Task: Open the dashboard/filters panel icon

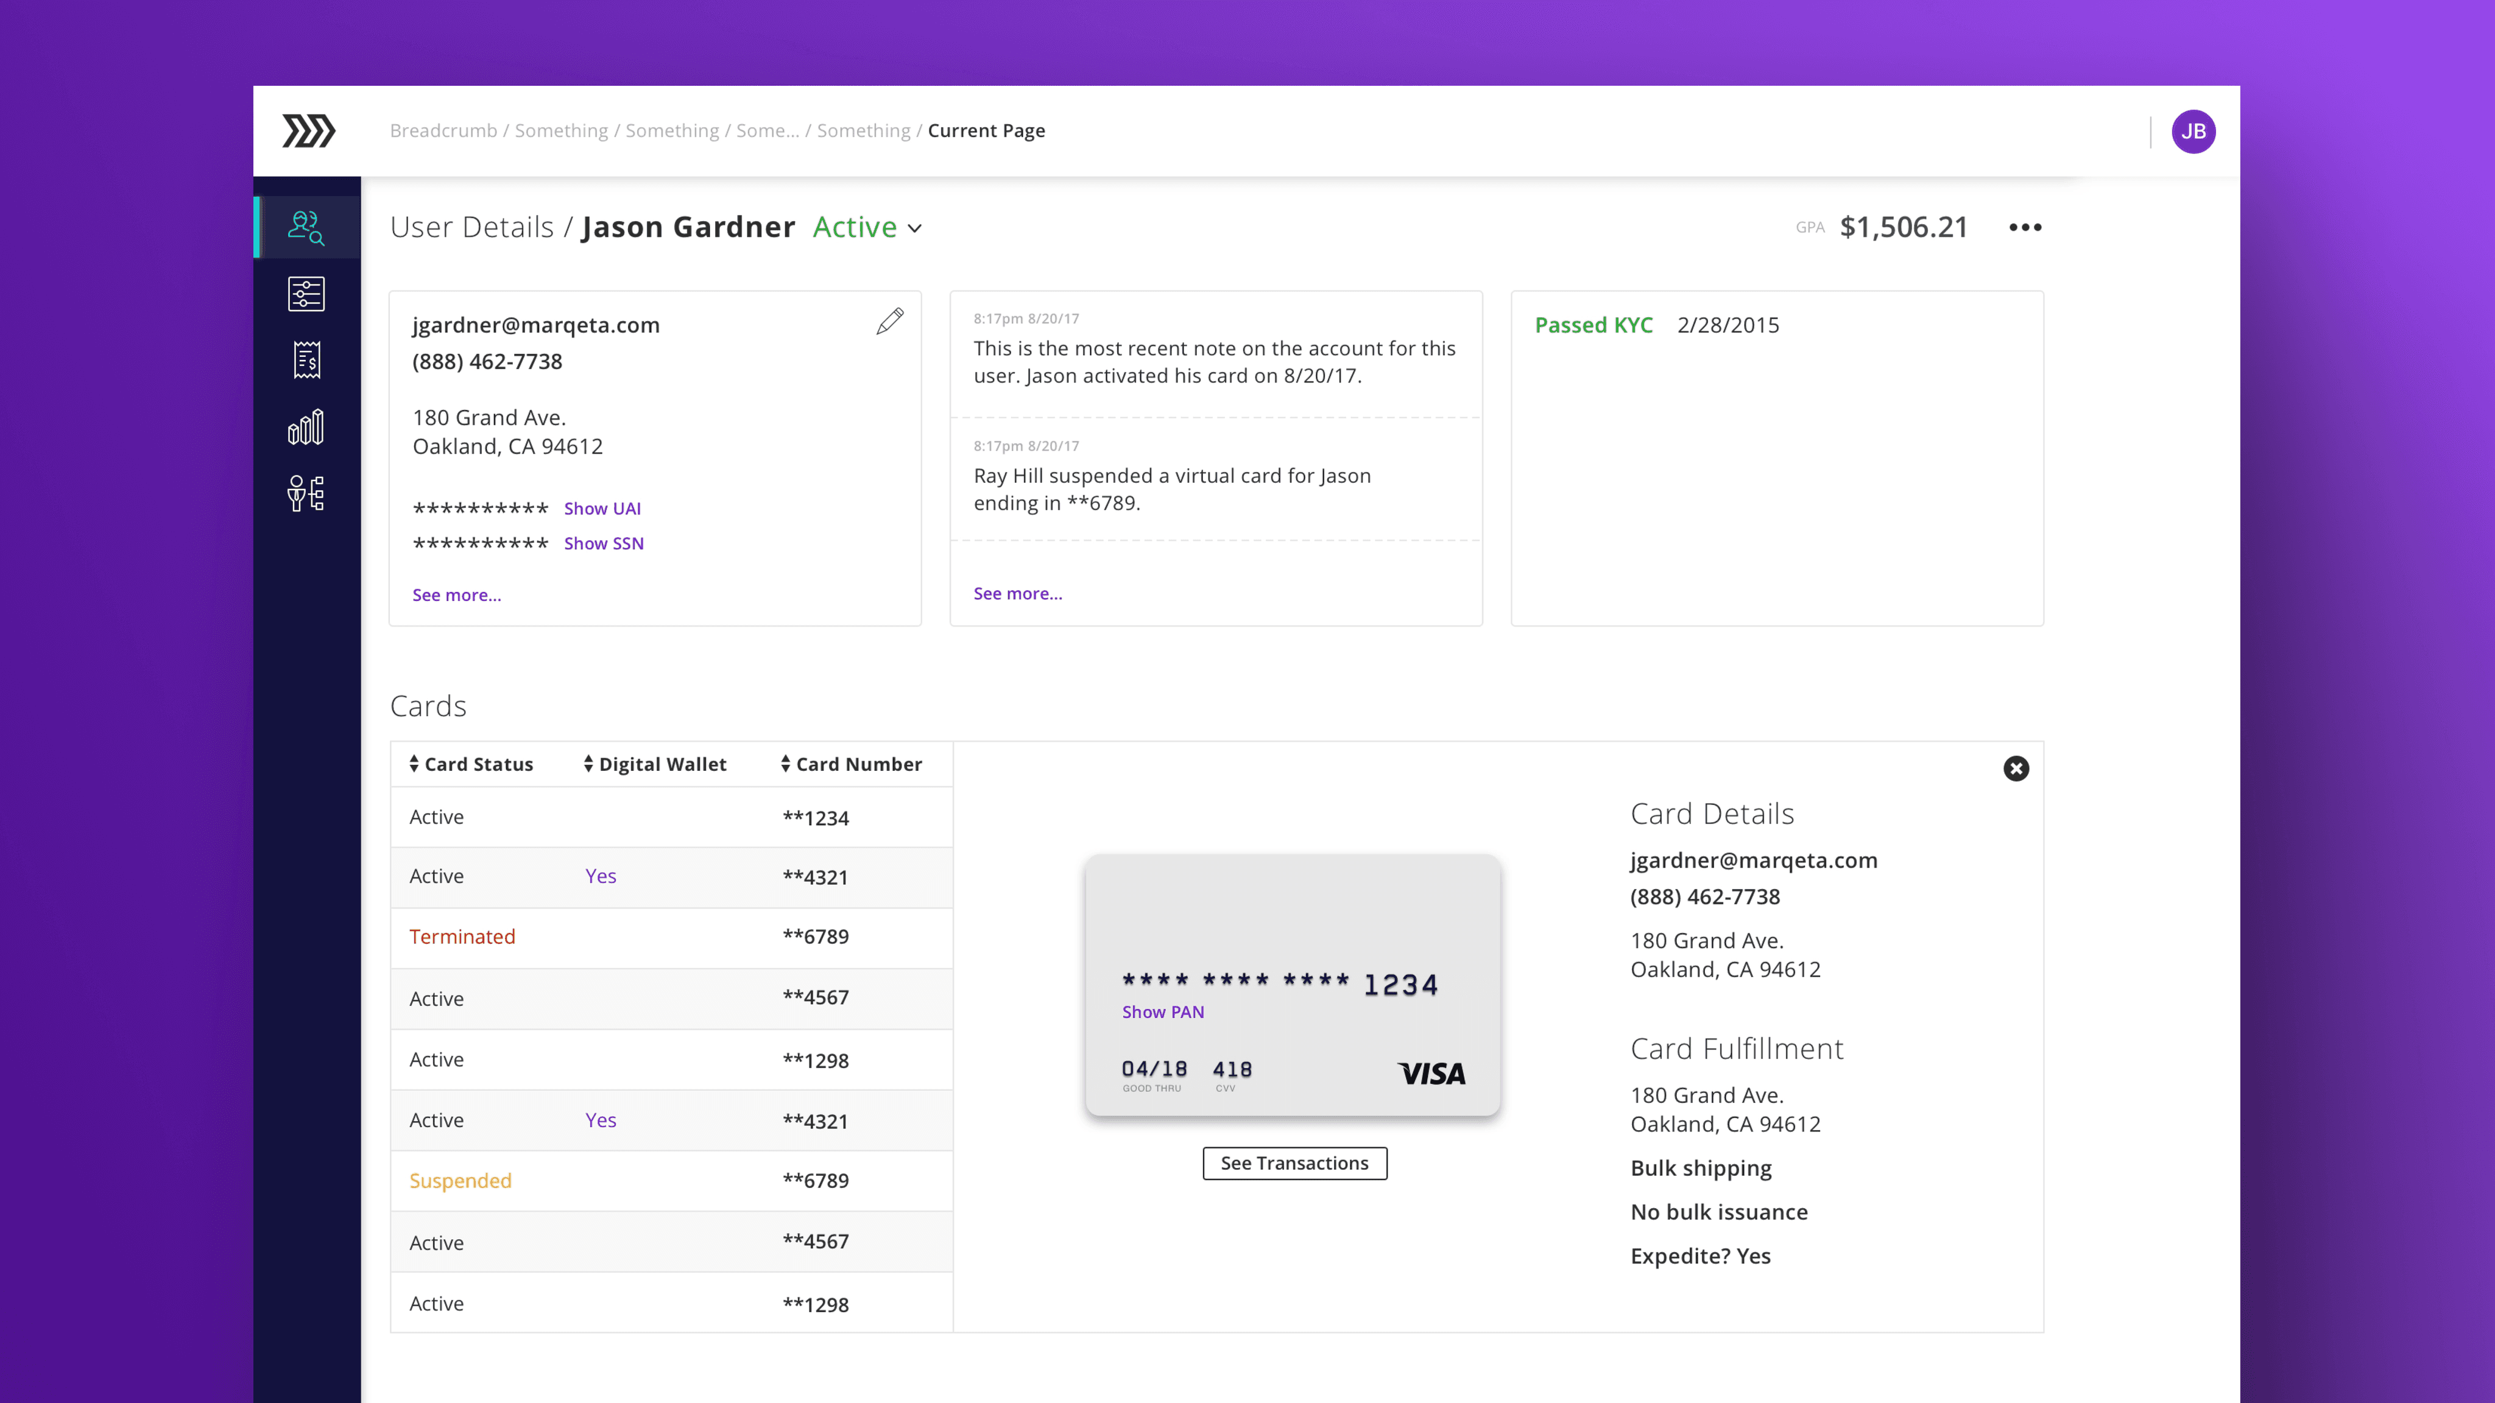Action: pyautogui.click(x=307, y=293)
